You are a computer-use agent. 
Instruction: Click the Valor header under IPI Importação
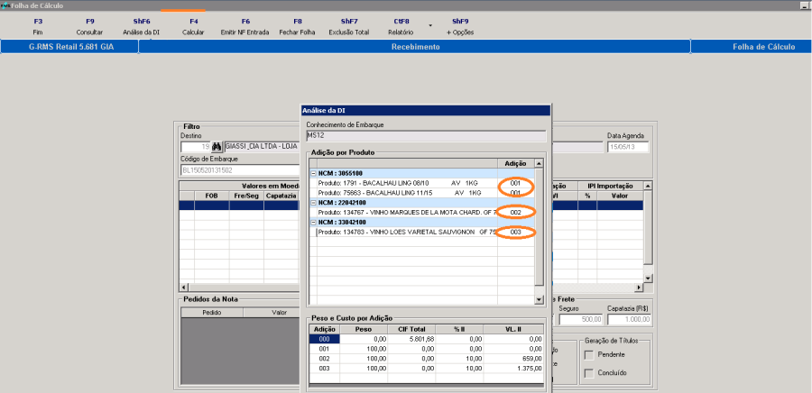tap(620, 196)
